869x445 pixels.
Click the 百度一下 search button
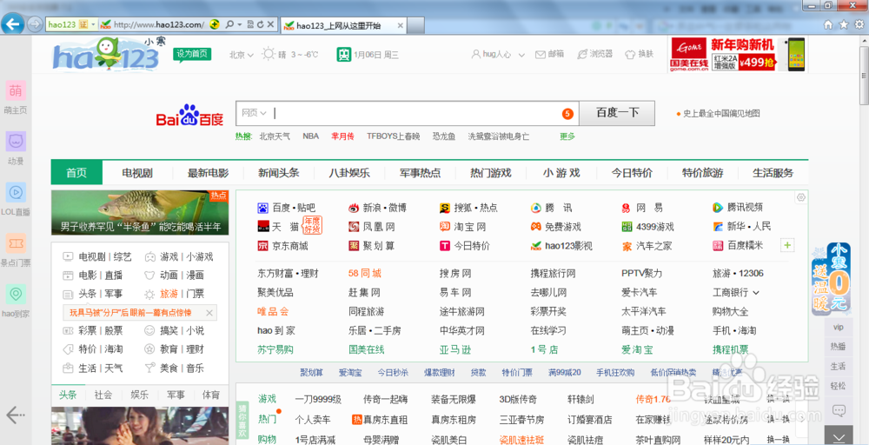pyautogui.click(x=617, y=113)
